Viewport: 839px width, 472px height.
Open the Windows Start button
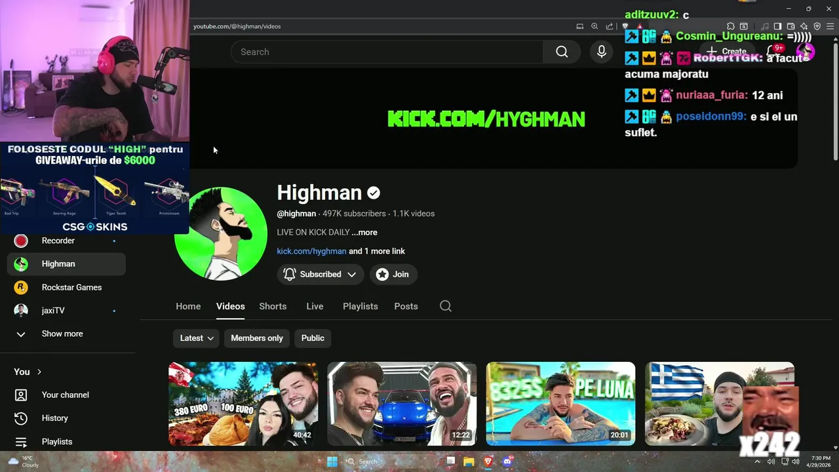[332, 462]
